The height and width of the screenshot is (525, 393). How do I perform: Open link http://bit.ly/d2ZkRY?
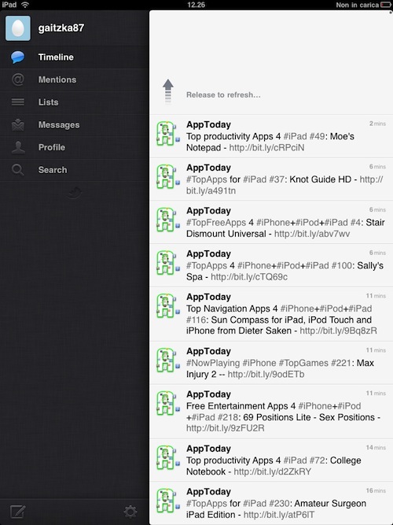tap(273, 471)
